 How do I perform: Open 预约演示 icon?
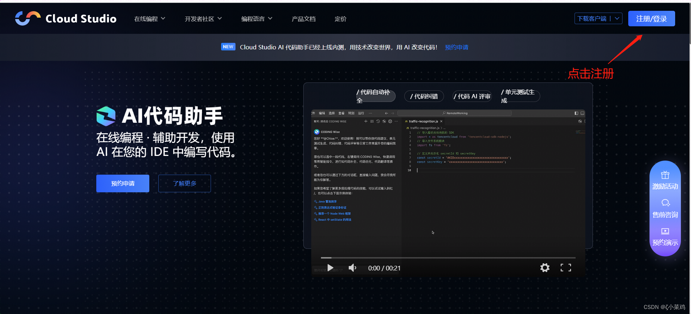[x=665, y=231]
